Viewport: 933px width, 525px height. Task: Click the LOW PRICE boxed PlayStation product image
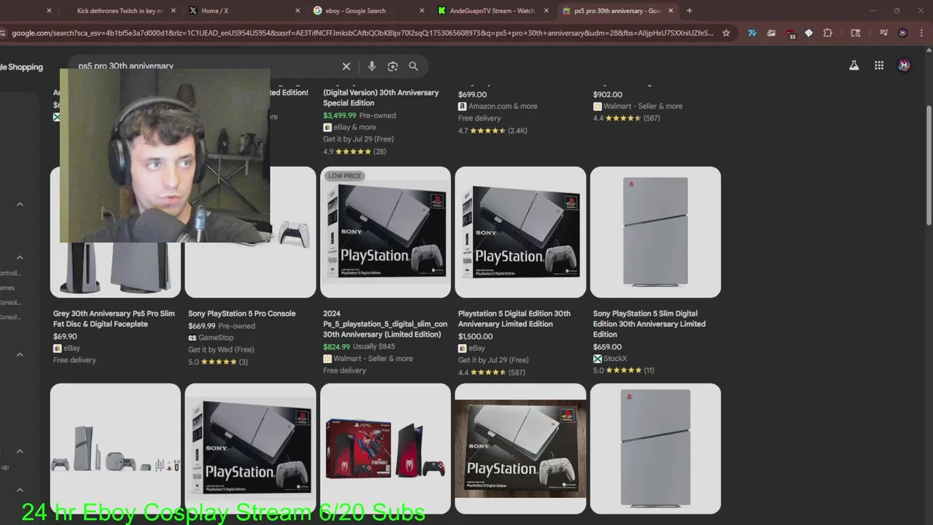(386, 232)
